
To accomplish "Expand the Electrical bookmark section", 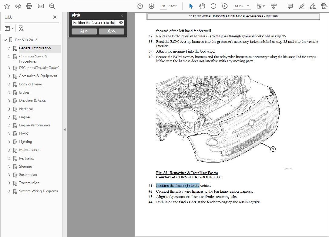I will click(9, 109).
